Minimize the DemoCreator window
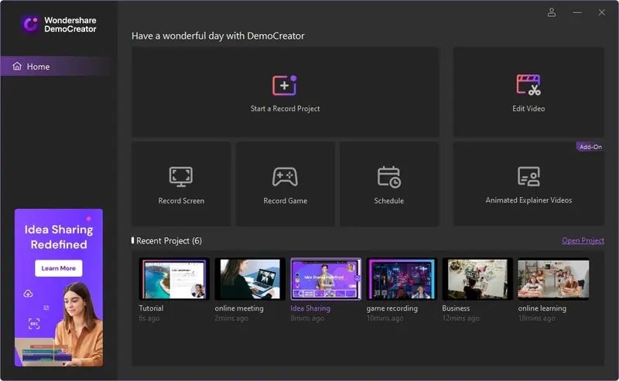The width and height of the screenshot is (619, 381). pos(577,12)
